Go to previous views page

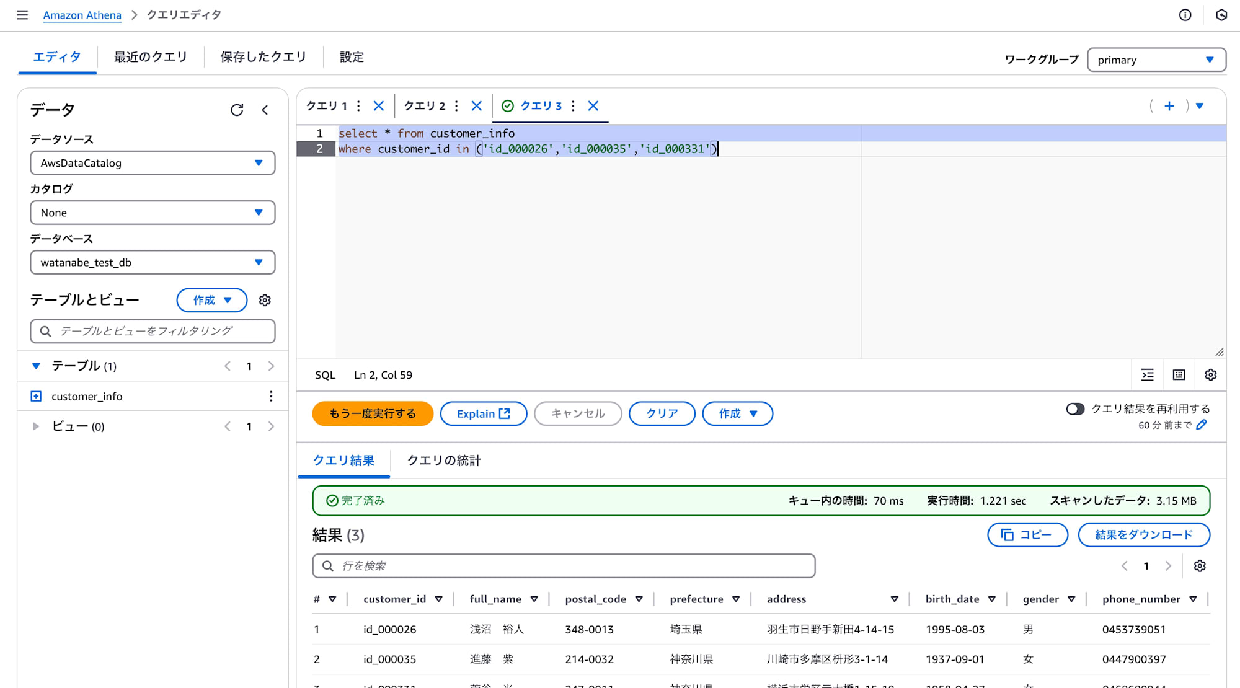(x=228, y=426)
